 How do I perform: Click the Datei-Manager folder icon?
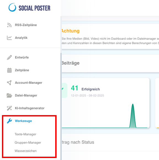tap(9, 95)
